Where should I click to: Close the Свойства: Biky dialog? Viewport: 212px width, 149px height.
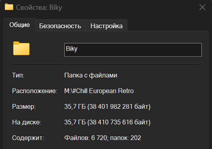tap(202, 7)
